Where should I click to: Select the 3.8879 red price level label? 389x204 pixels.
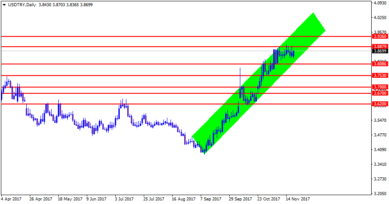(x=380, y=47)
